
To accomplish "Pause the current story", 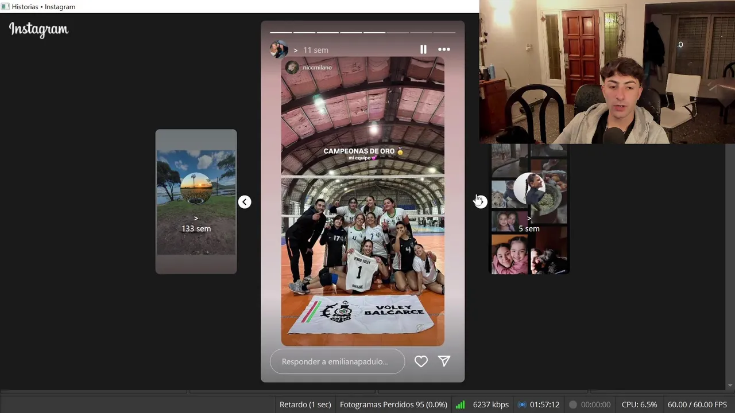I will (x=423, y=49).
